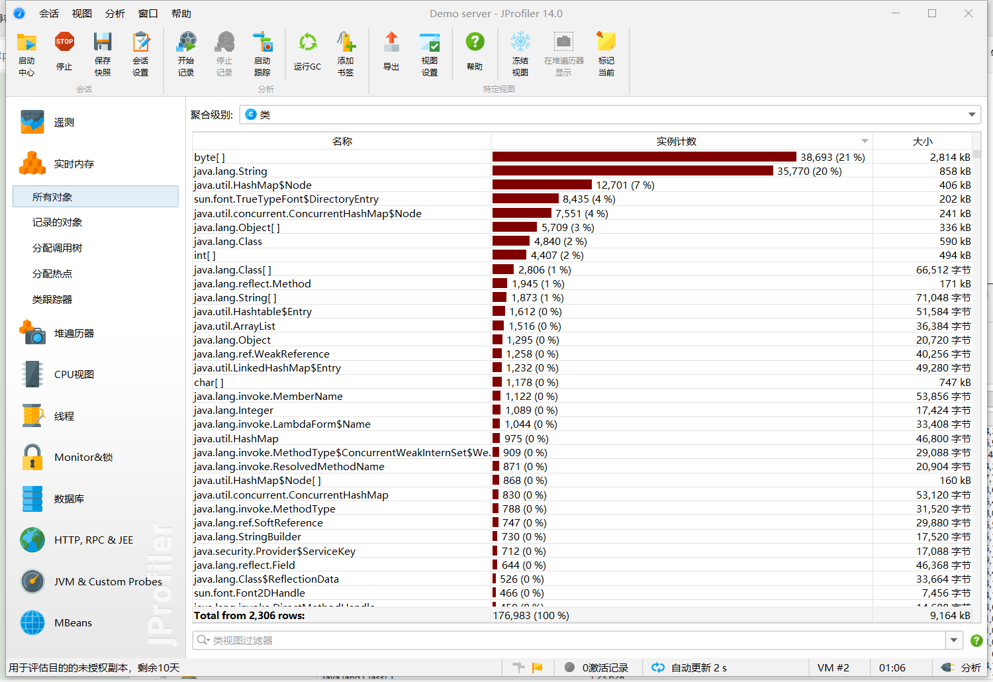The height and width of the screenshot is (682, 993).
Task: Open the 类视图过滤器 history dropdown arrow
Action: coord(954,640)
